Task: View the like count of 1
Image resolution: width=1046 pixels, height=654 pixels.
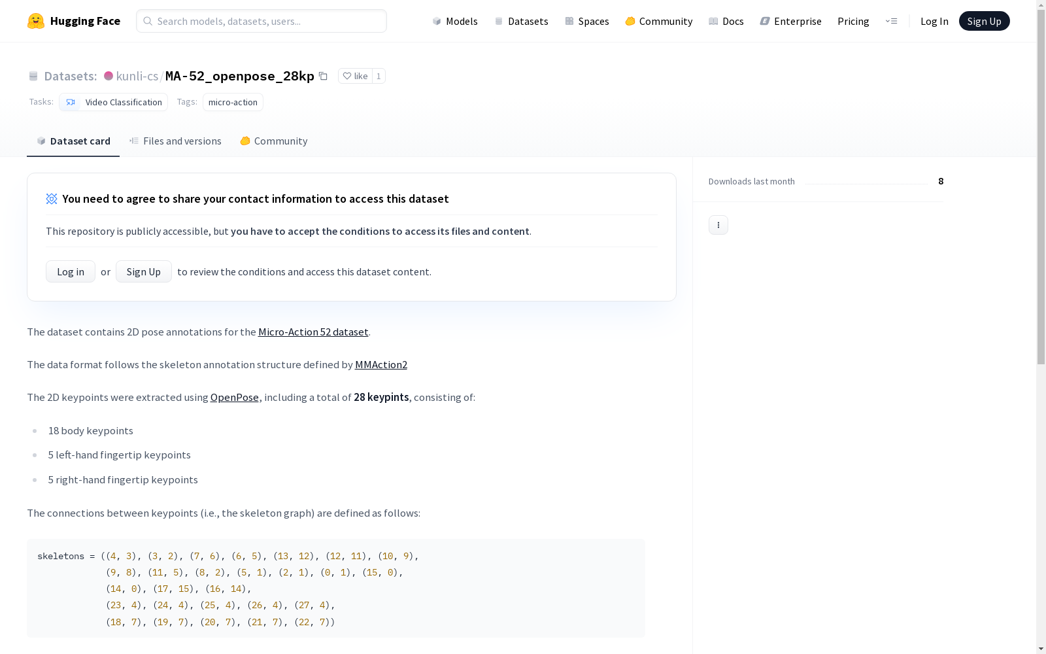Action: coord(379,76)
